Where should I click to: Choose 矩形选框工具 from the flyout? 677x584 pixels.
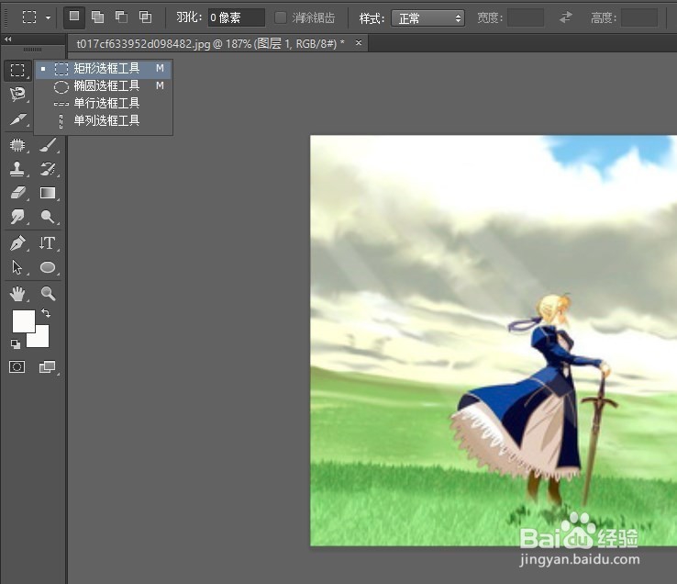pyautogui.click(x=104, y=69)
